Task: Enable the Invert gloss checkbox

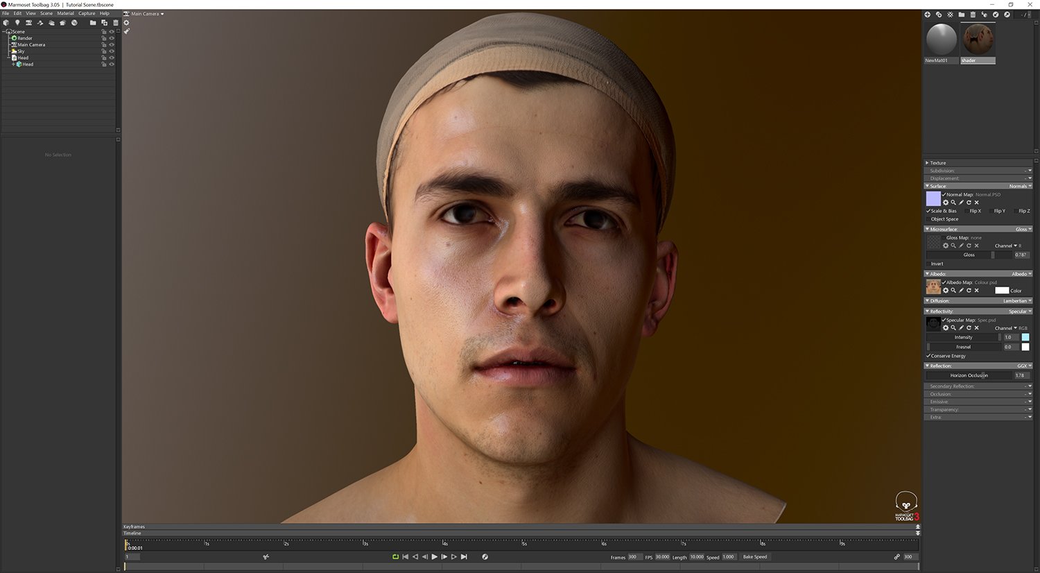Action: click(928, 264)
